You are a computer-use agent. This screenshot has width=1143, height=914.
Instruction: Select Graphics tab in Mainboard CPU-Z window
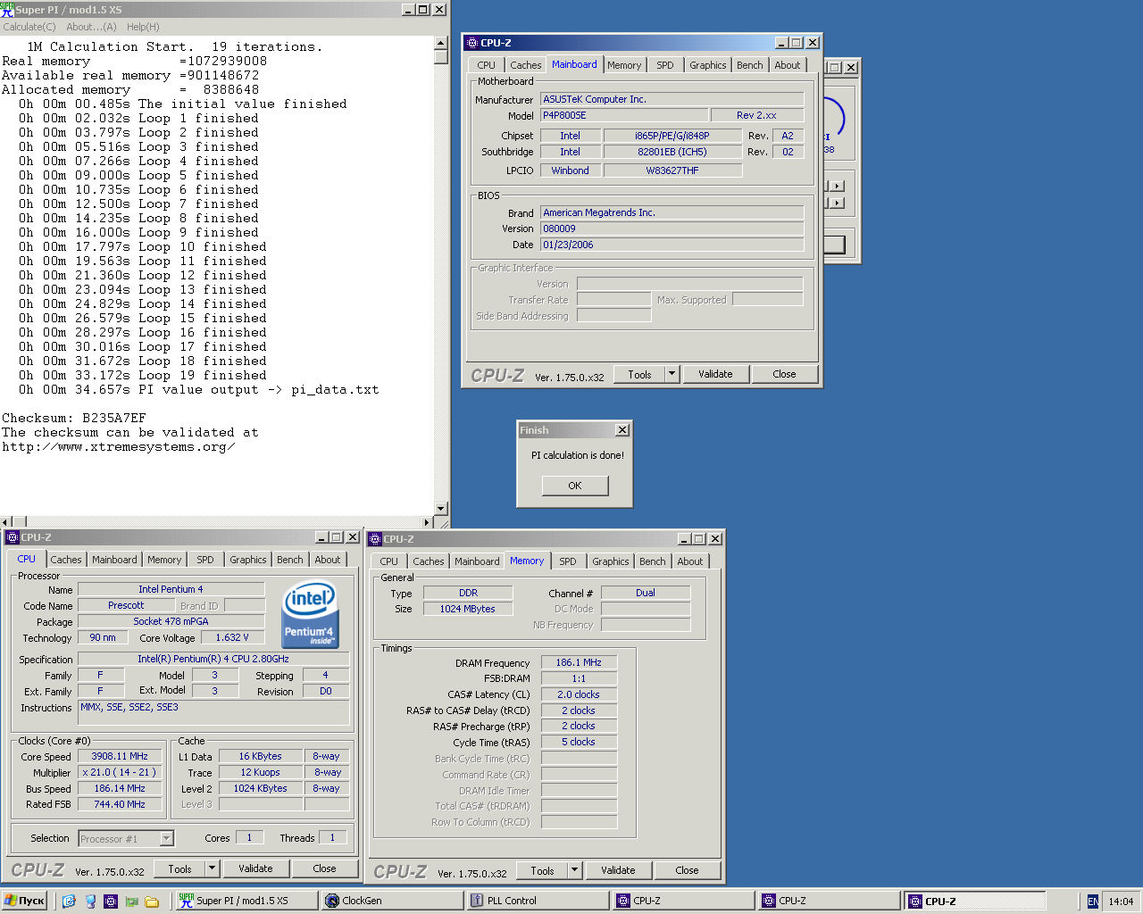coord(707,65)
